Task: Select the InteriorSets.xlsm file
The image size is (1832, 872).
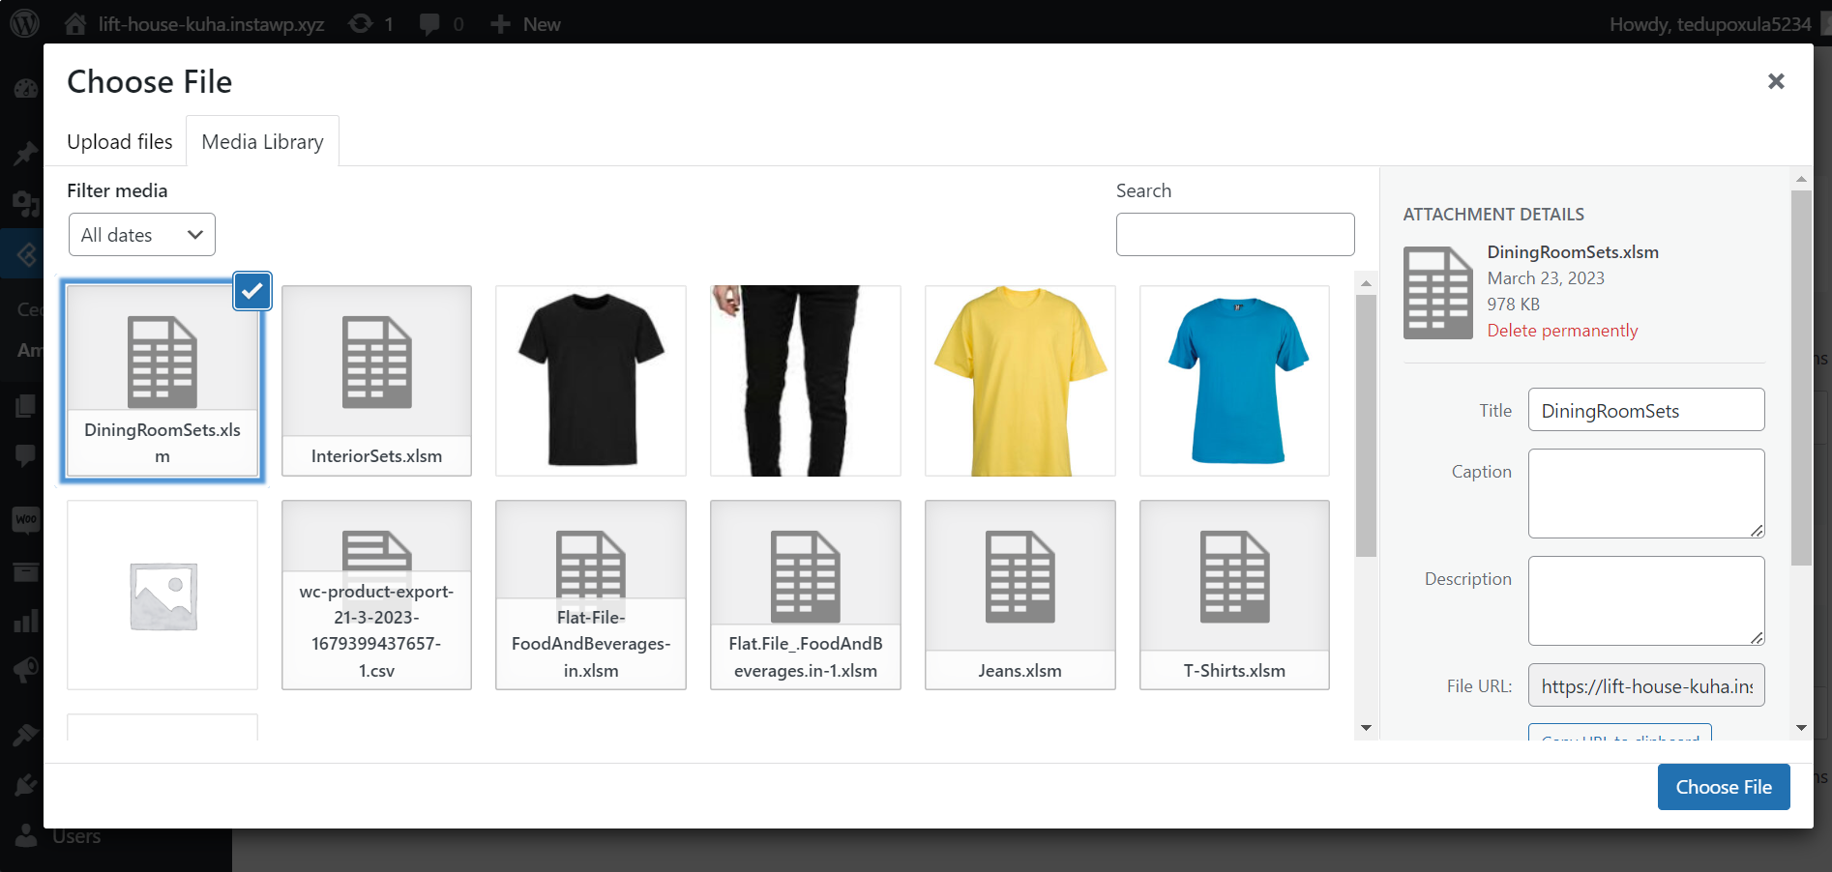Action: 376,381
